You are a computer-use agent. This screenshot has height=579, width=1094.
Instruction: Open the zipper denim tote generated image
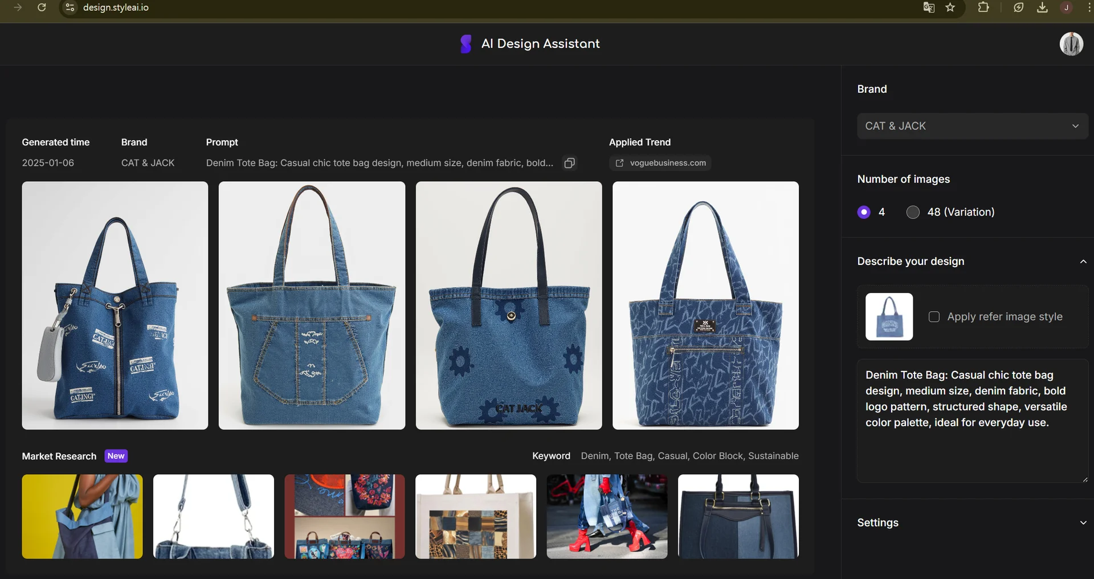(115, 305)
